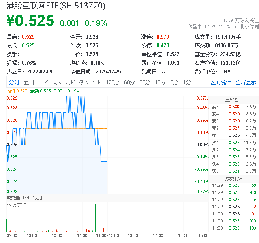The width and height of the screenshot is (259, 243).
Task: Switch to the 1分 interval chart
Action: point(187,82)
